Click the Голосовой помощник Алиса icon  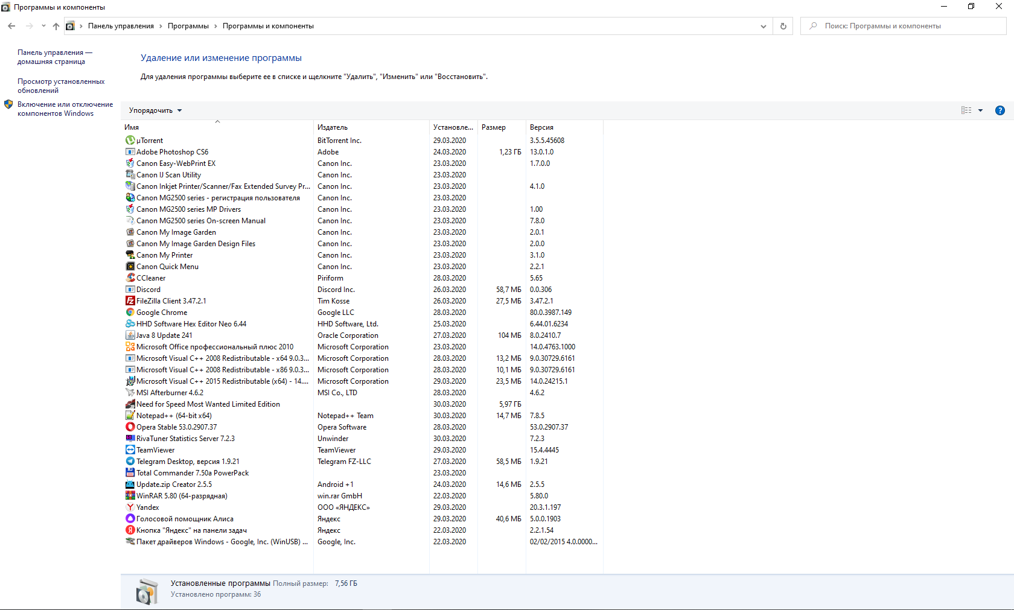tap(130, 519)
